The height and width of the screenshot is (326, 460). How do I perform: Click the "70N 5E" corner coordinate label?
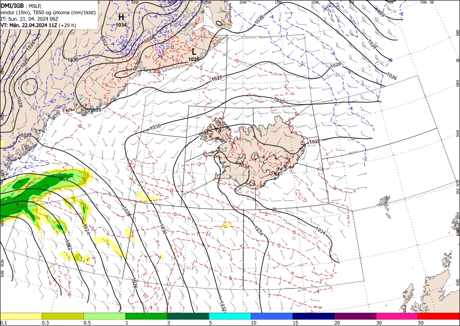point(427,2)
